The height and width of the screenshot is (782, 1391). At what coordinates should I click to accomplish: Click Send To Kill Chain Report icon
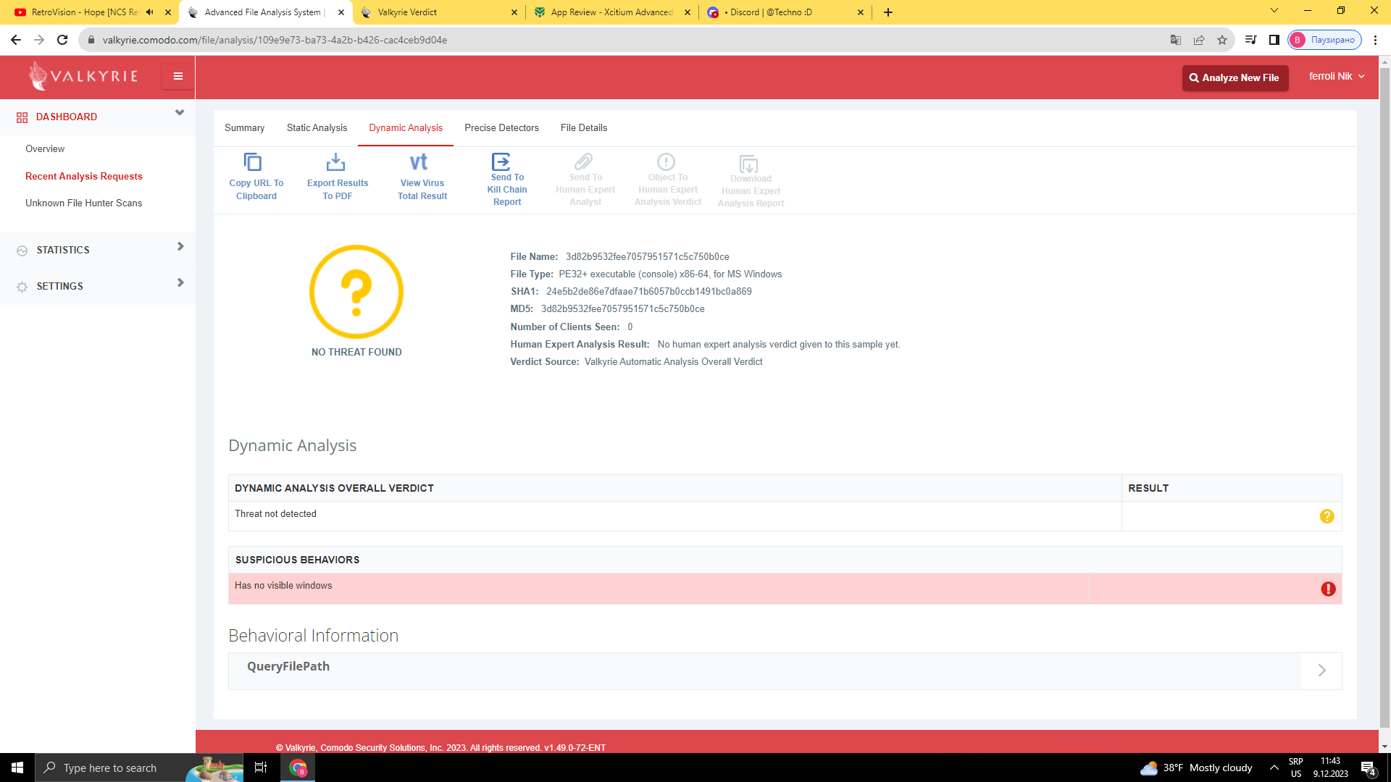click(501, 161)
